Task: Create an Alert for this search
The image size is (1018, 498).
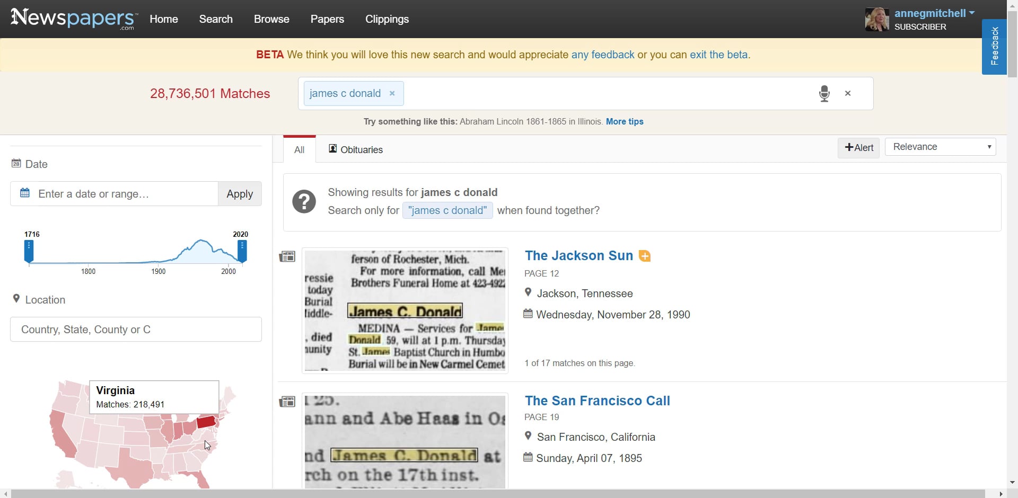Action: pyautogui.click(x=858, y=148)
